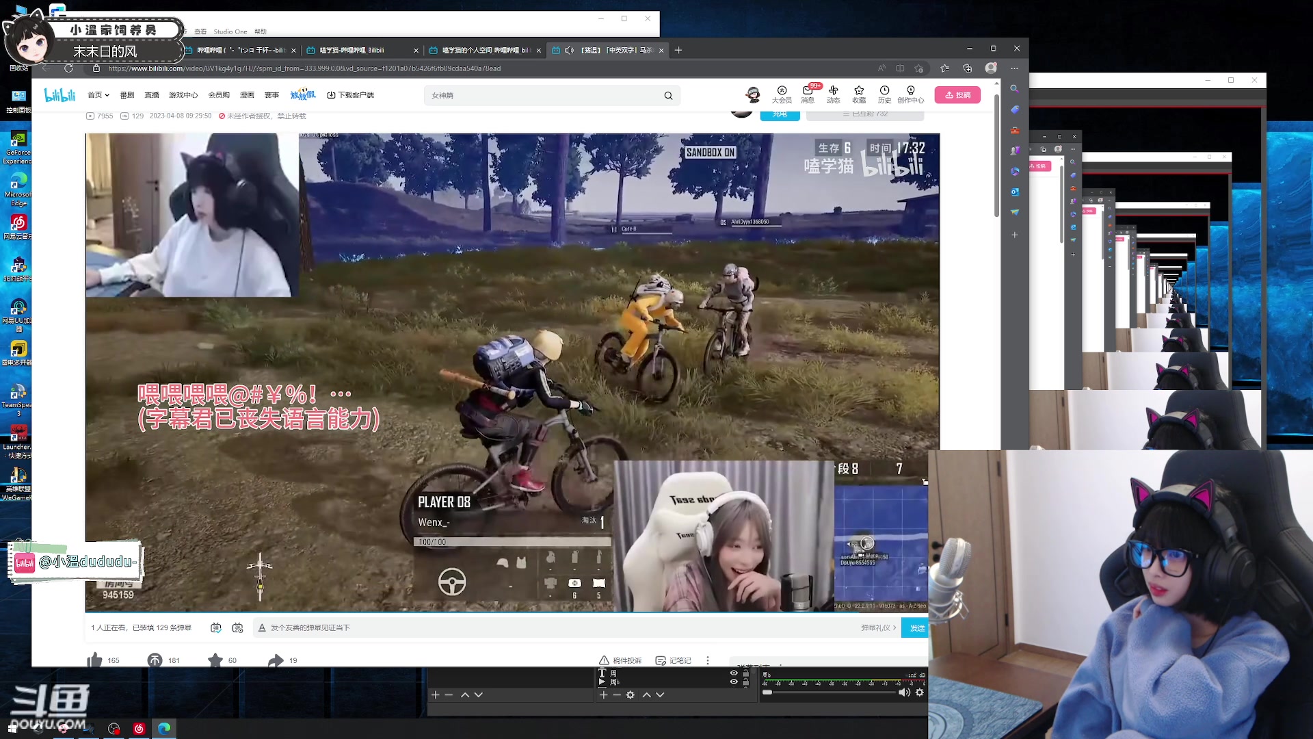Open the 动态 feed icon
The image size is (1313, 739).
(833, 94)
